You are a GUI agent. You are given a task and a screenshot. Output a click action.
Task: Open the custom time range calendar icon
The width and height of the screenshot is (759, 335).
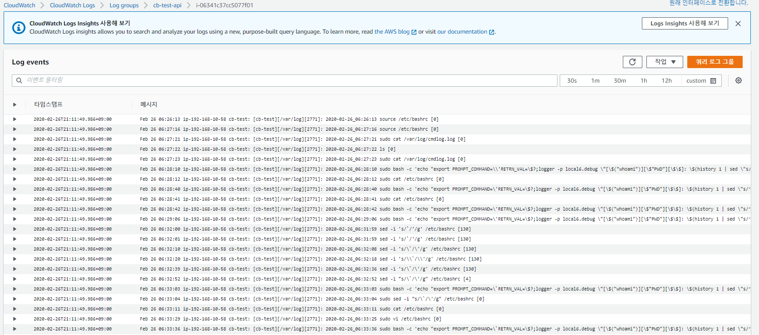[713, 81]
